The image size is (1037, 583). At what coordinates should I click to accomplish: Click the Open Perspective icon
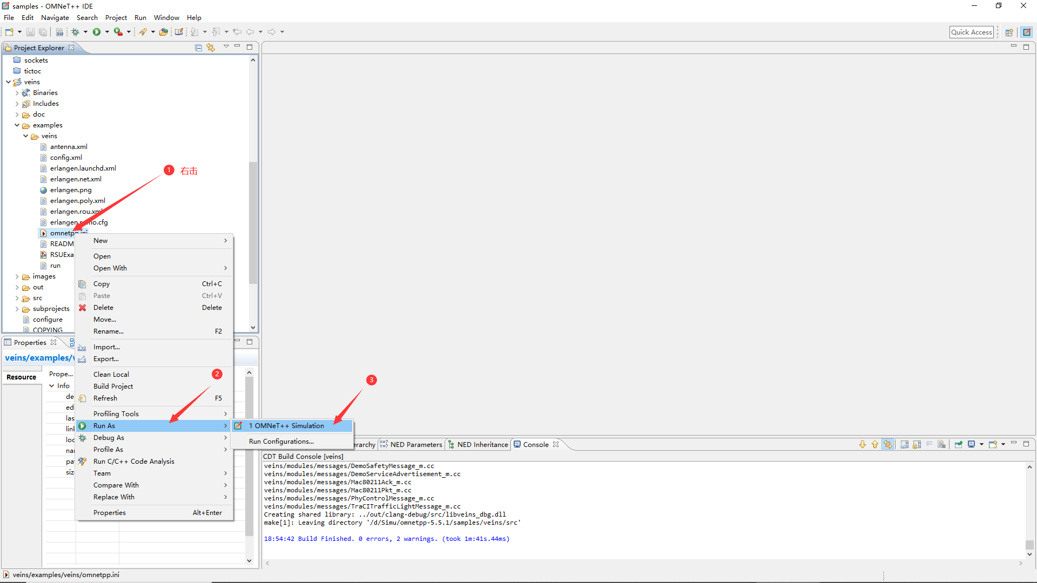(x=1009, y=32)
